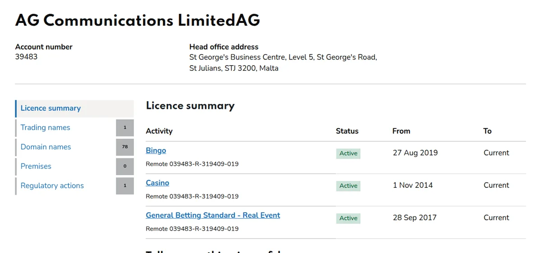Image resolution: width=541 pixels, height=253 pixels.
Task: Click the Licence summary section heading
Action: 190,106
